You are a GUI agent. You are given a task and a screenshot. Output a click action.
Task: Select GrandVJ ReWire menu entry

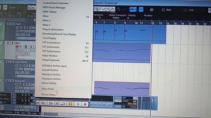coord(50,70)
